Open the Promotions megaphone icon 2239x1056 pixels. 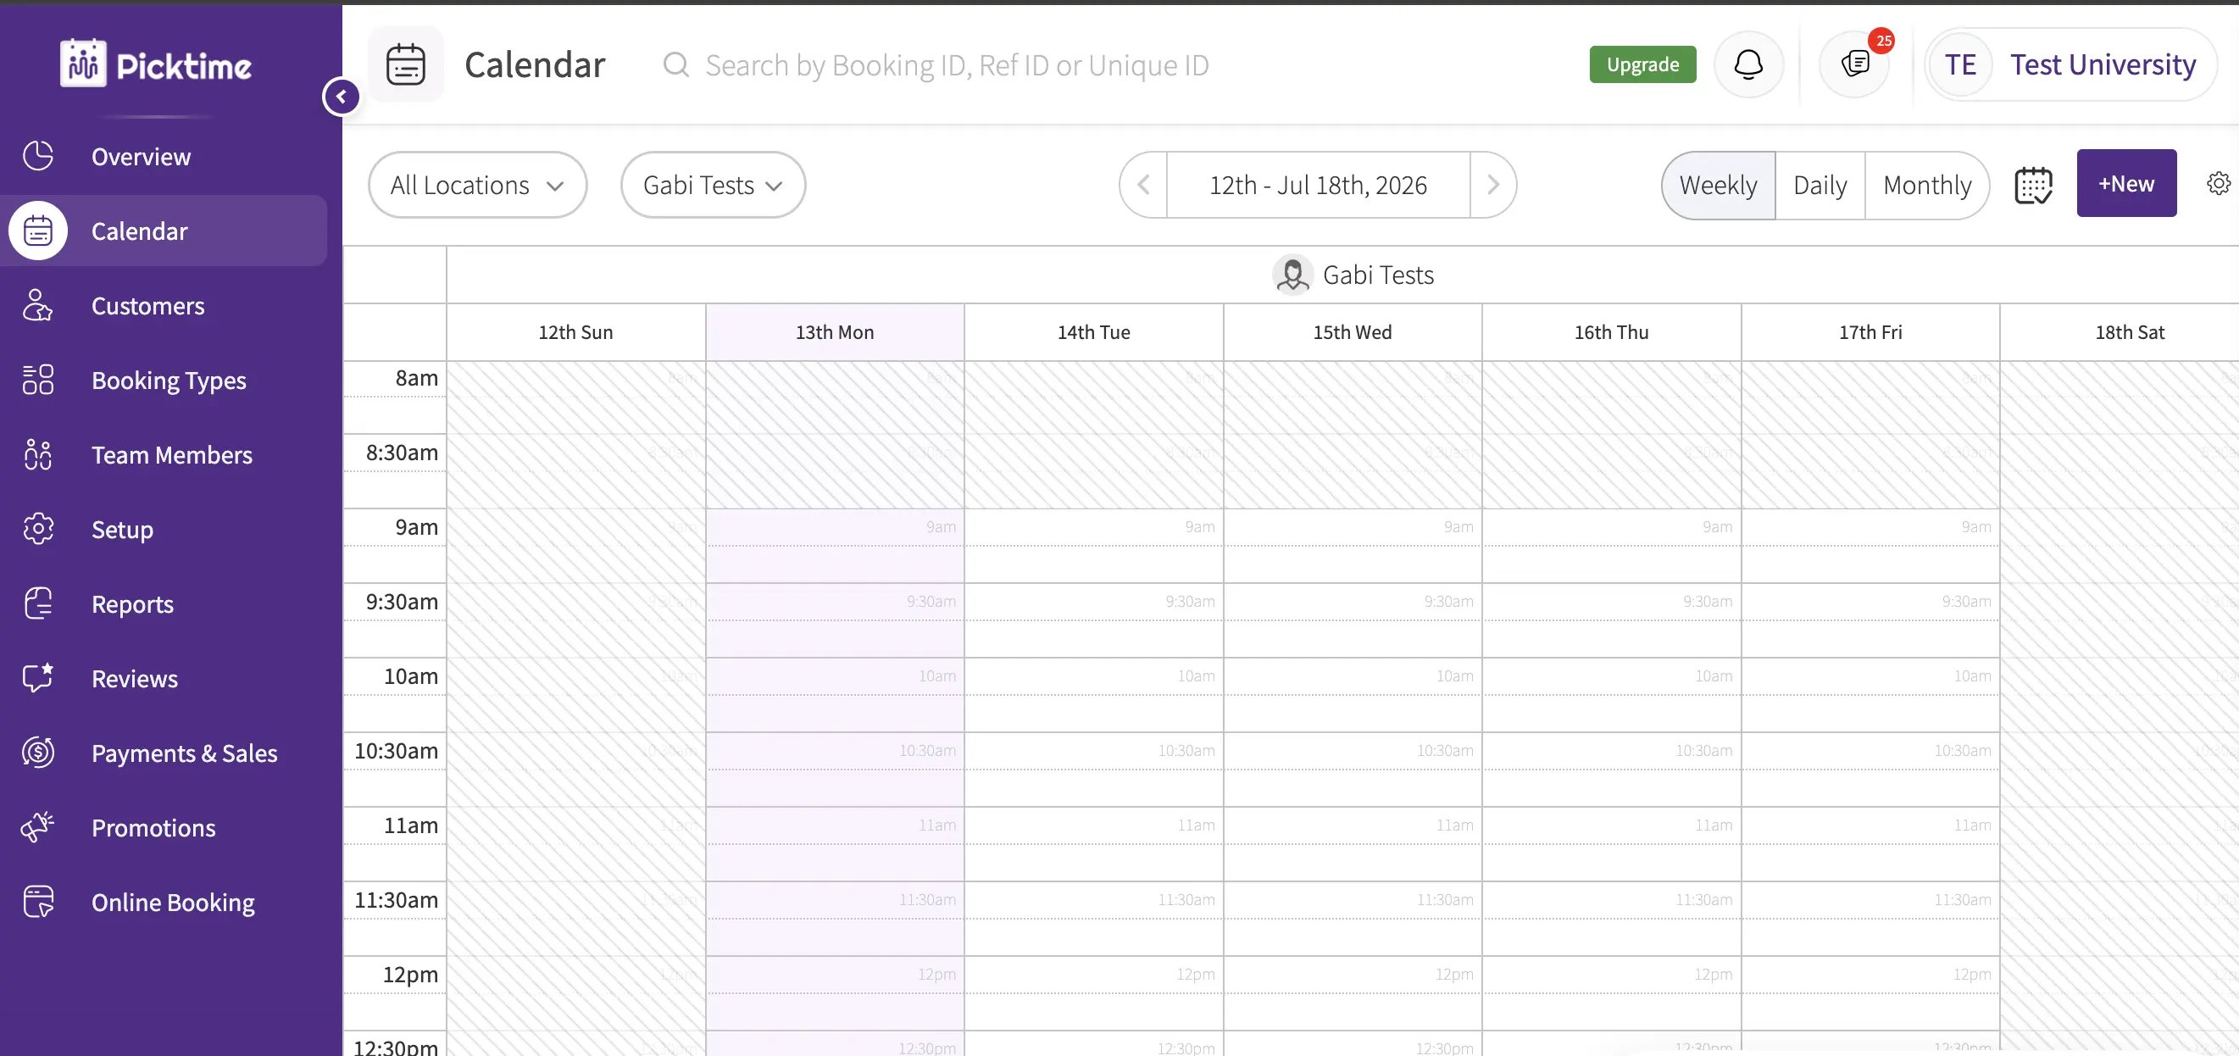38,827
